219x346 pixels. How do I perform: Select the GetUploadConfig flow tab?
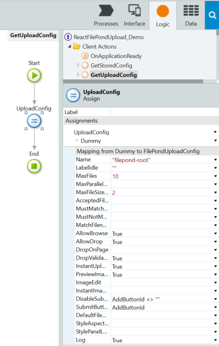click(33, 35)
